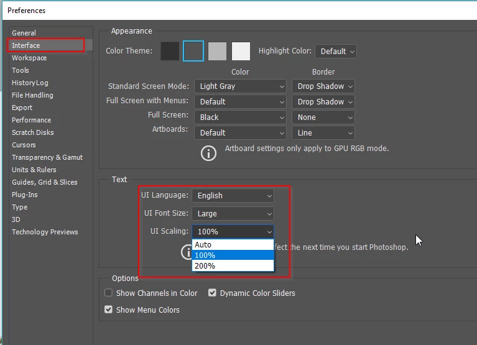Open the UI Font Size dropdown

(x=233, y=214)
